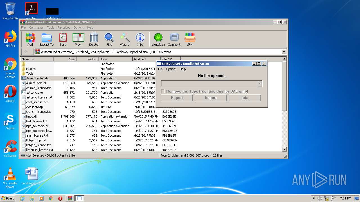Select the Skype desktop shortcut
The width and height of the screenshot is (360, 202).
[10, 121]
